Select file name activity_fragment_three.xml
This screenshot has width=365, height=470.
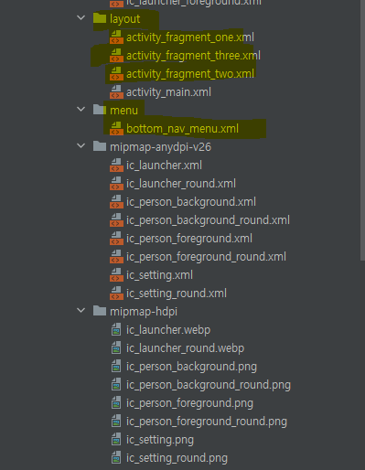click(193, 56)
